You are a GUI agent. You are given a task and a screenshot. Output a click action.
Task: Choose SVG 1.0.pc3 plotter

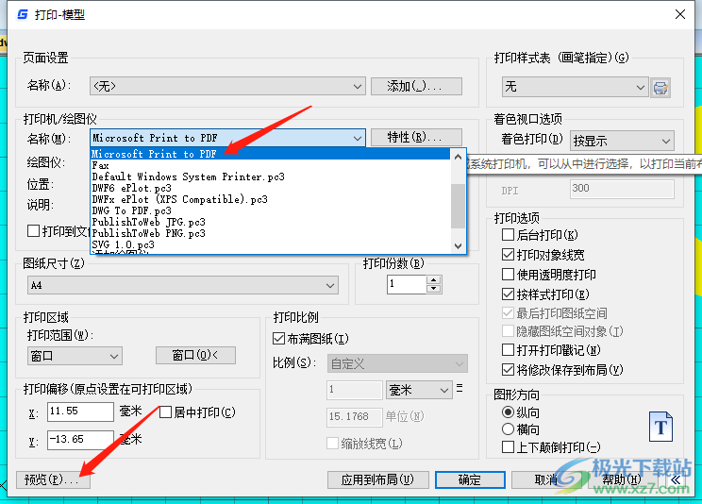tap(270, 244)
